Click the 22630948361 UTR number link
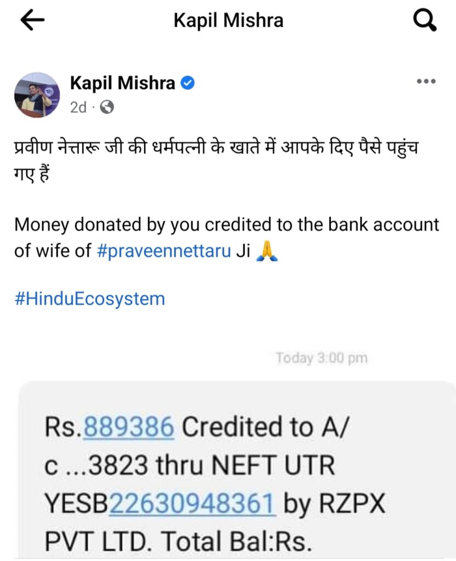Image resolution: width=456 pixels, height=561 pixels. tap(192, 503)
